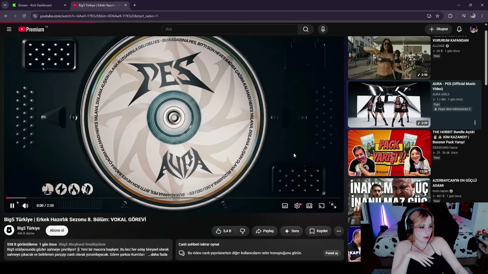Click the Soru ask button
Screen dimensions: 488x274
click(292, 231)
